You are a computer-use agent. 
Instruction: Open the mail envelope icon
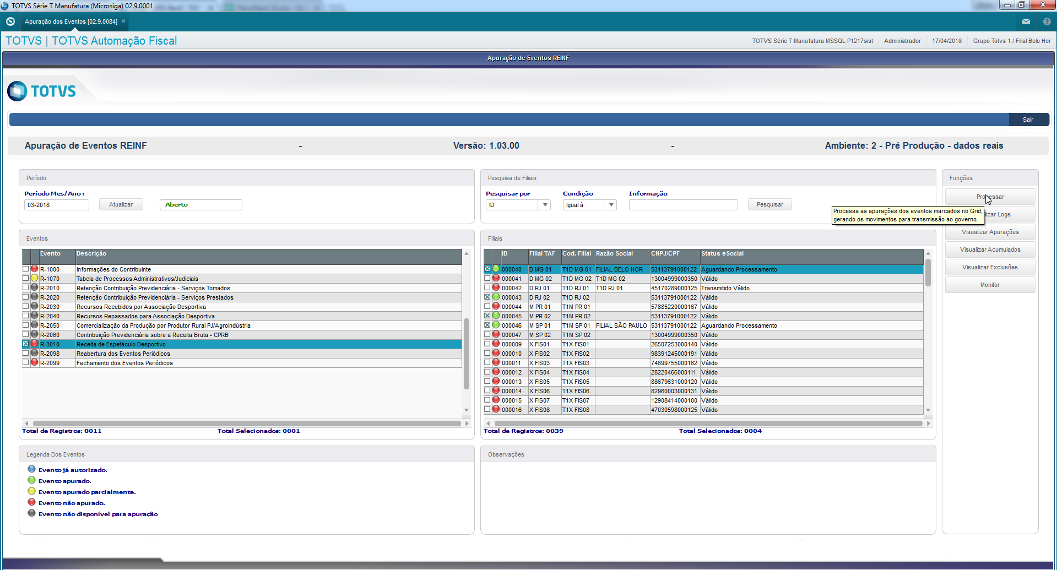[1026, 21]
